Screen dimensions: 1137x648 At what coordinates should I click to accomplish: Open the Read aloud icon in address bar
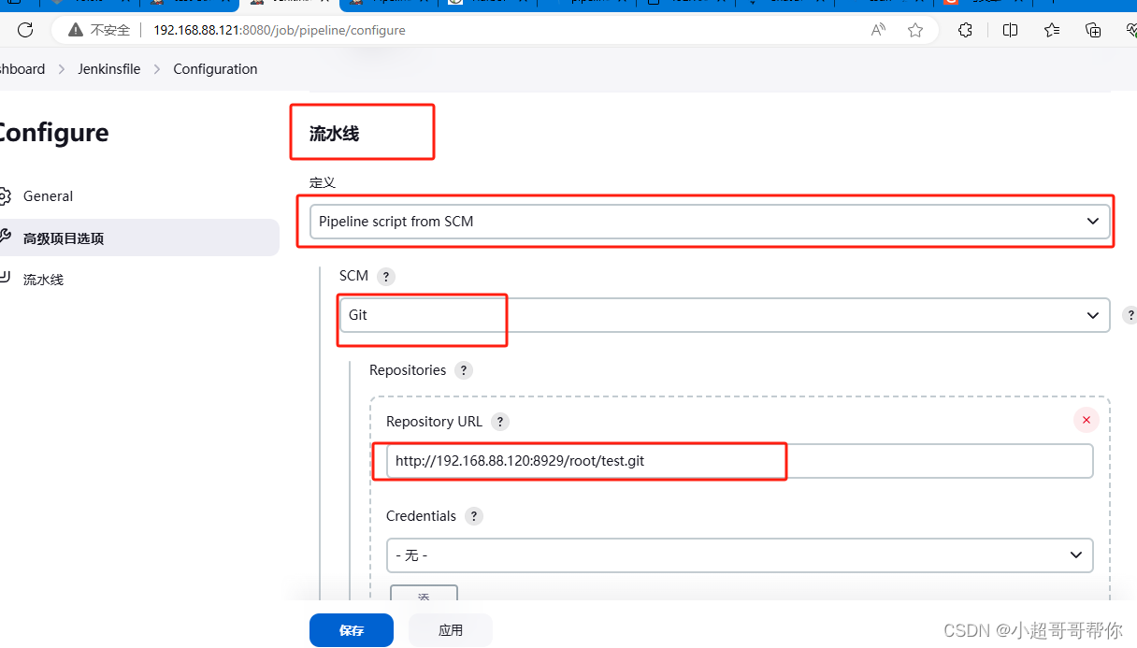click(x=877, y=30)
